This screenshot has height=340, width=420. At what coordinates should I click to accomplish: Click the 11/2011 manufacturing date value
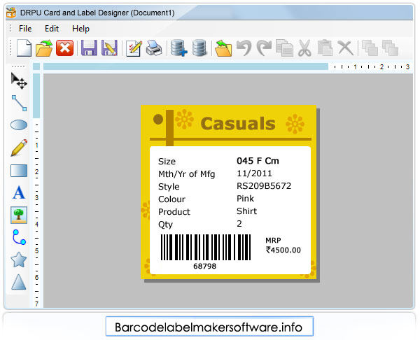click(254, 173)
